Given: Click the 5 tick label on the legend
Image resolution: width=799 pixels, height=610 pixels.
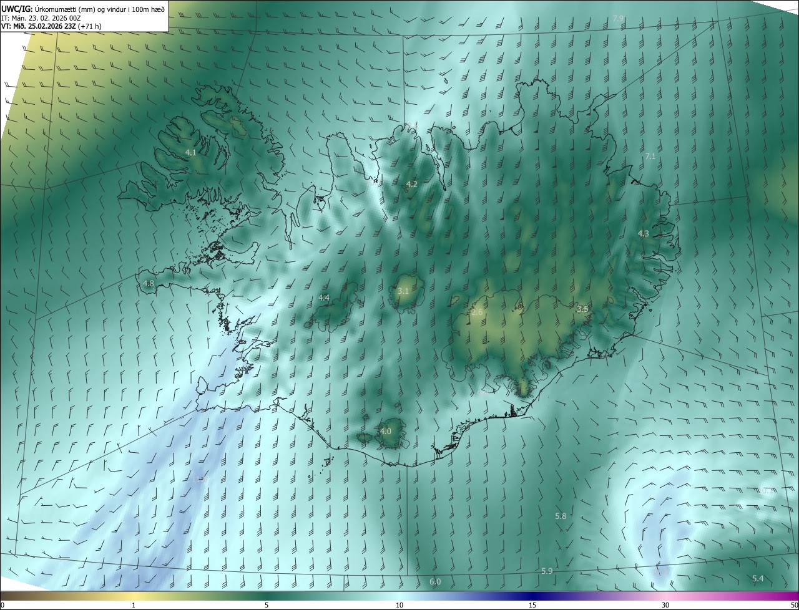Looking at the screenshot, I should 267,605.
